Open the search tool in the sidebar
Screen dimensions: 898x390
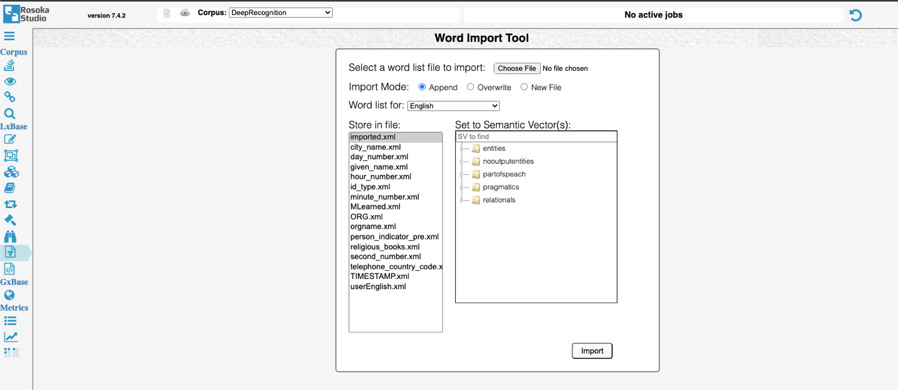click(x=11, y=113)
